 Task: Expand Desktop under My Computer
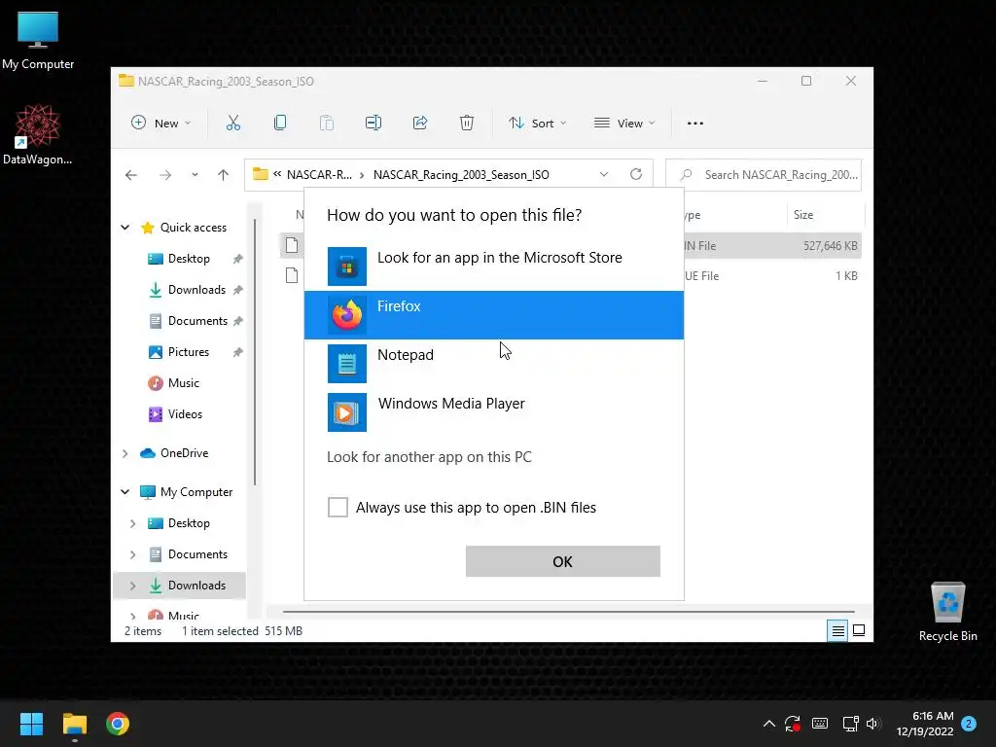[x=132, y=523]
